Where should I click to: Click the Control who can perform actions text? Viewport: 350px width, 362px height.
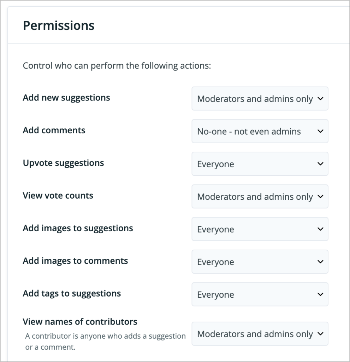[x=117, y=66]
